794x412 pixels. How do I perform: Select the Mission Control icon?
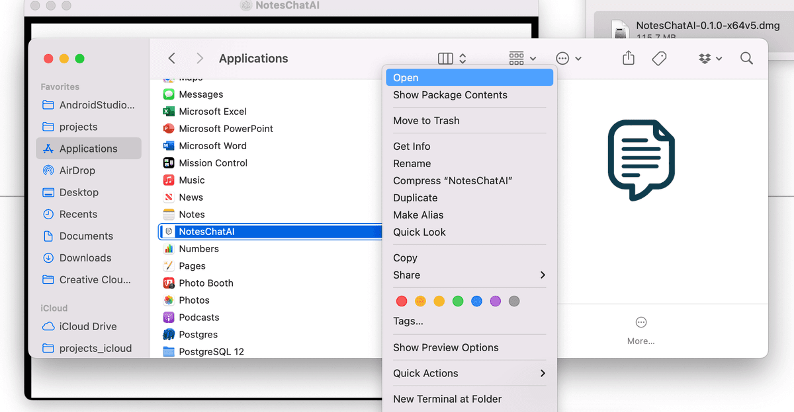169,163
